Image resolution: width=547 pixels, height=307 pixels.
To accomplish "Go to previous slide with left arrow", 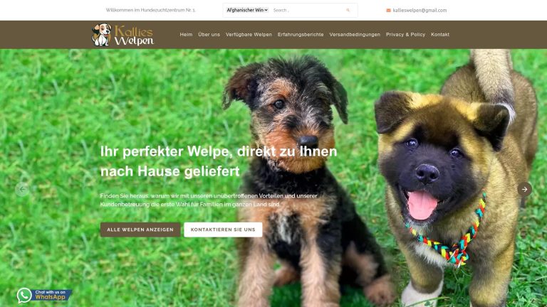I will (x=22, y=189).
